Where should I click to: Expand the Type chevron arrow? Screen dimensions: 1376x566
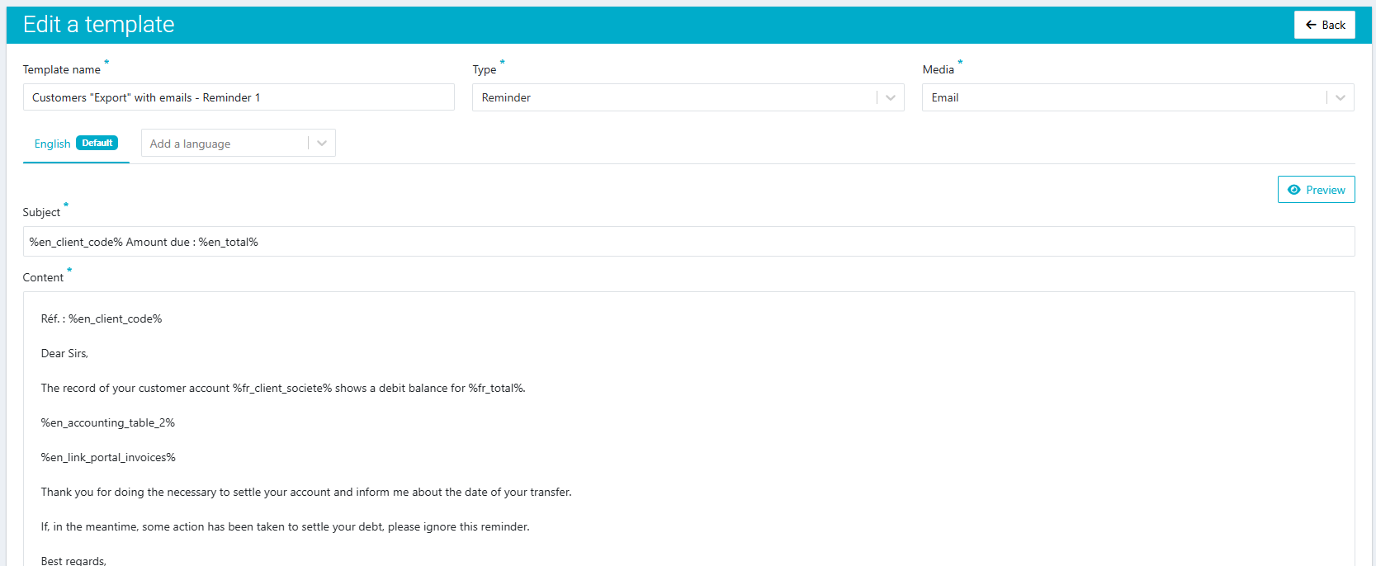[891, 97]
